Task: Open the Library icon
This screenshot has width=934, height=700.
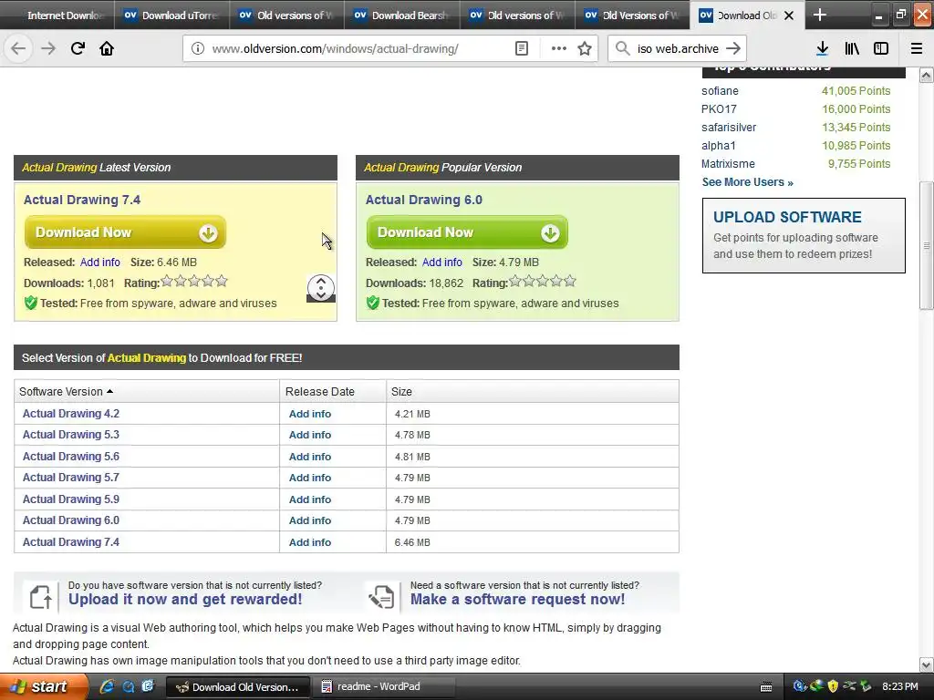Action: (852, 49)
